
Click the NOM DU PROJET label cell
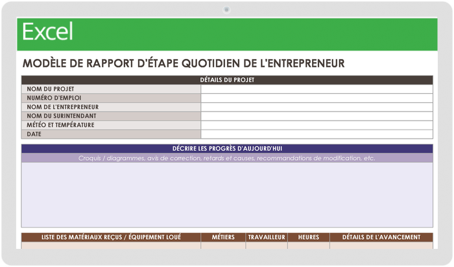[x=111, y=89]
